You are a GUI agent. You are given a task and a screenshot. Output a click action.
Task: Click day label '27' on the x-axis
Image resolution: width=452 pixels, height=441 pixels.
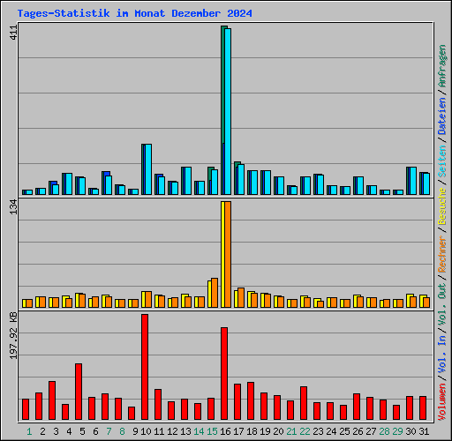pyautogui.click(x=371, y=431)
